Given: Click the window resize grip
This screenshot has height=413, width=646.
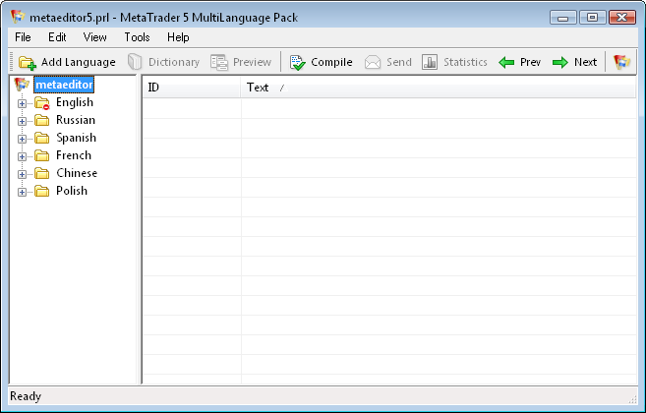Looking at the screenshot, I should click(x=632, y=398).
